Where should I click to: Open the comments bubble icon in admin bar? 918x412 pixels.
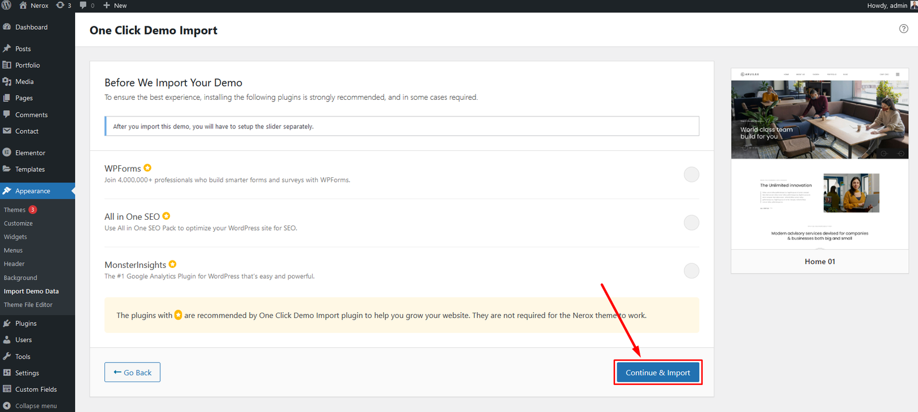[83, 5]
